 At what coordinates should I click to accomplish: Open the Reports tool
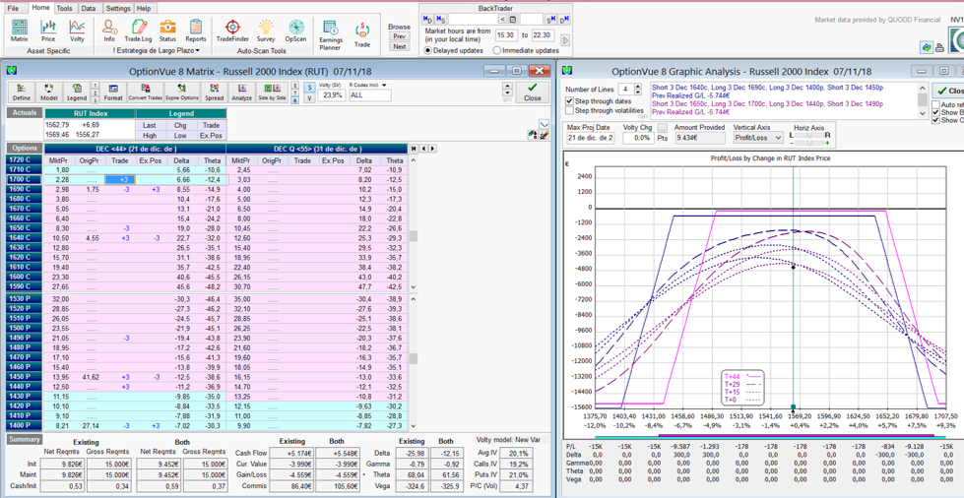(x=196, y=31)
